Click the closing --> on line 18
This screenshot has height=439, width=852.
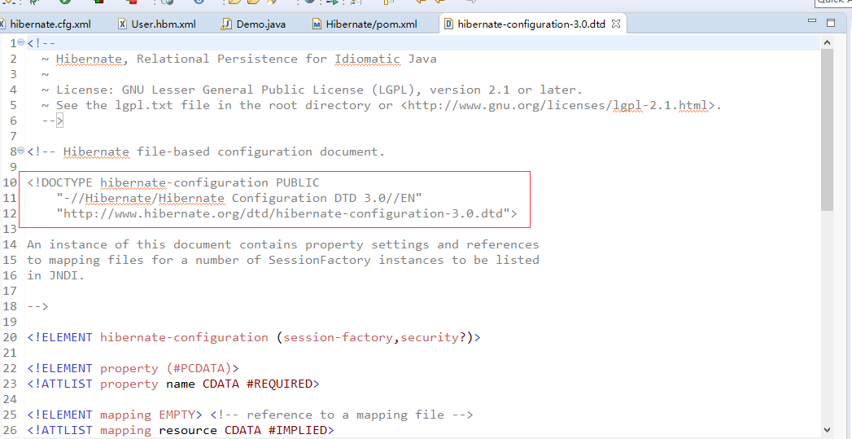click(38, 306)
